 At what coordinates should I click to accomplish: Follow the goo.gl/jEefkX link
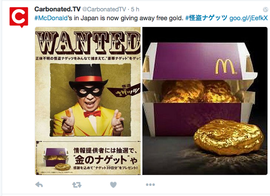(248, 18)
